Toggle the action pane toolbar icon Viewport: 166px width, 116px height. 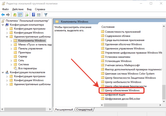pyautogui.click(x=39, y=15)
